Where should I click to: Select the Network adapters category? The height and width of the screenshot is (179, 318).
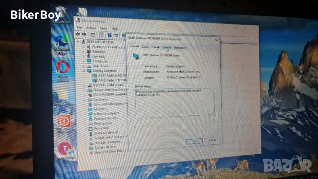click(x=106, y=114)
